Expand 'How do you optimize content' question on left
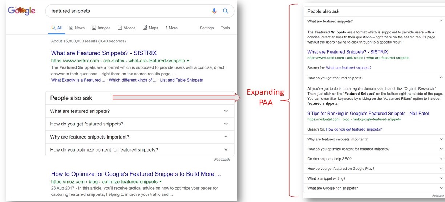Viewport: 445px width, 202px height. pyautogui.click(x=139, y=150)
